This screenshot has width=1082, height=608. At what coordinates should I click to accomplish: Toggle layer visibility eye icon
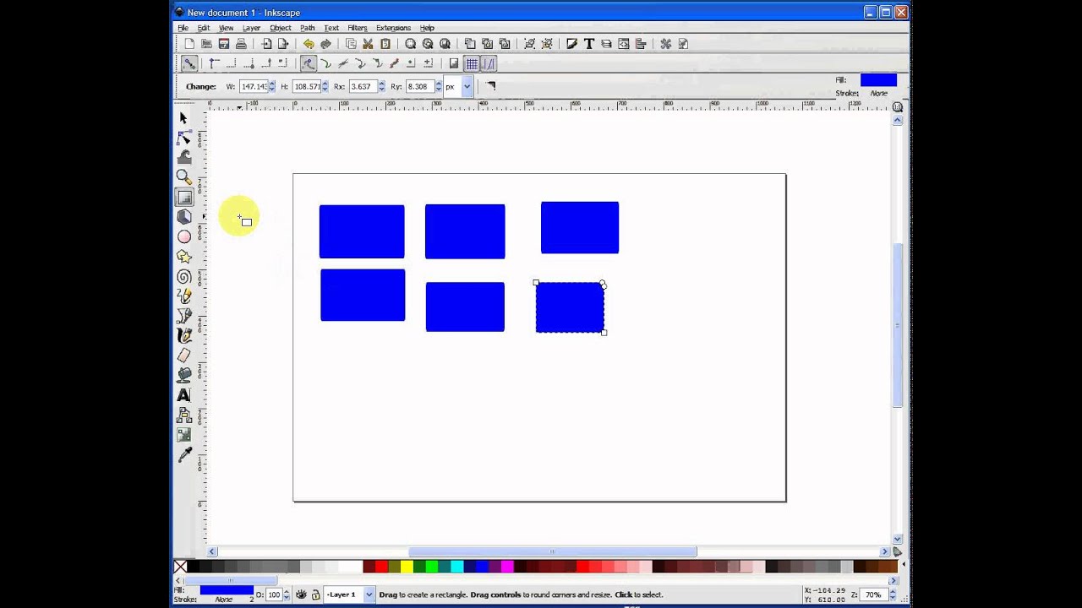301,594
